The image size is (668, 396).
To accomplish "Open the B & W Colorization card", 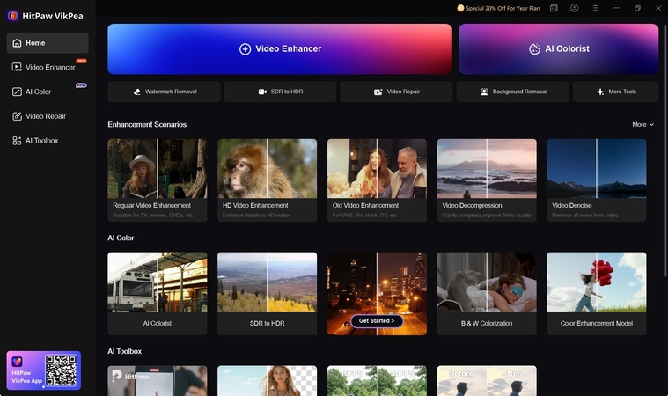I will coord(487,293).
